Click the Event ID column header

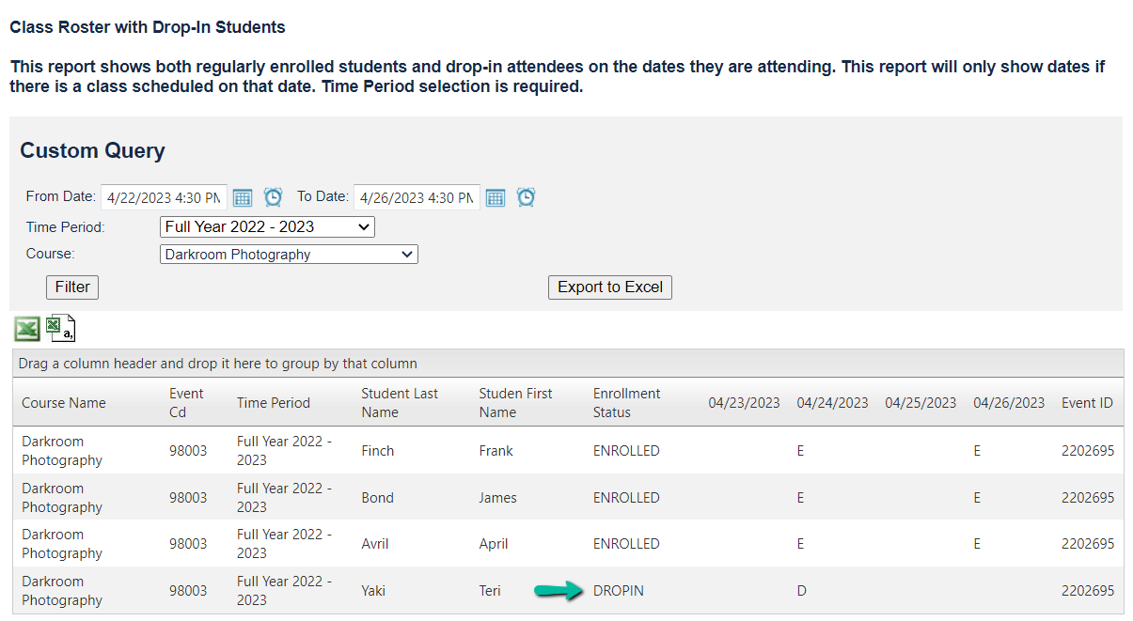pyautogui.click(x=1087, y=402)
